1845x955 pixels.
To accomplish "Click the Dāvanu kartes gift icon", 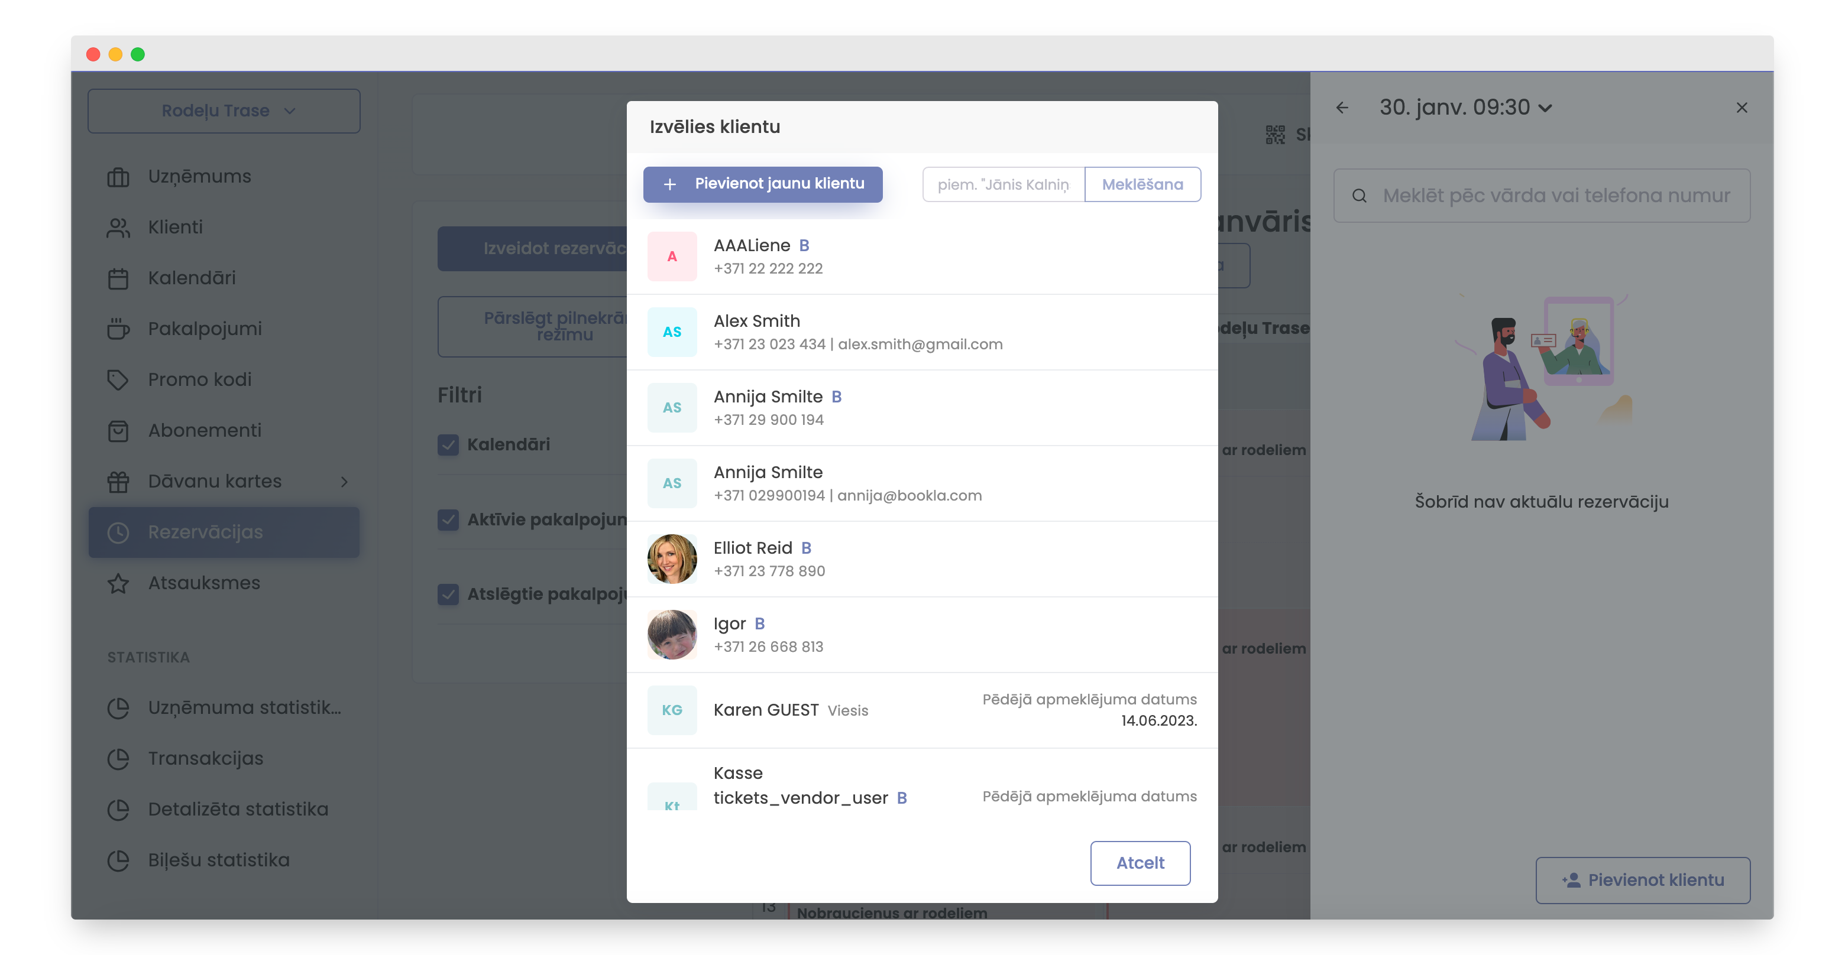I will click(x=118, y=482).
